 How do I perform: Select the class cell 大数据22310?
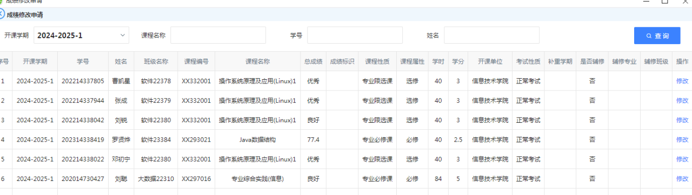coord(156,179)
